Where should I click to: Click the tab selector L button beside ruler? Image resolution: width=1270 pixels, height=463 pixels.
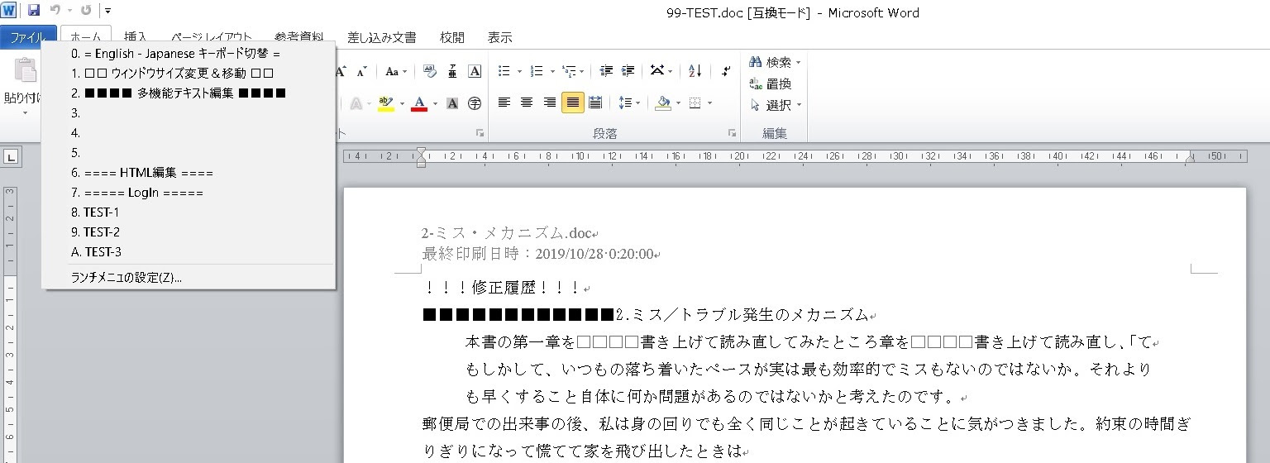click(x=12, y=156)
